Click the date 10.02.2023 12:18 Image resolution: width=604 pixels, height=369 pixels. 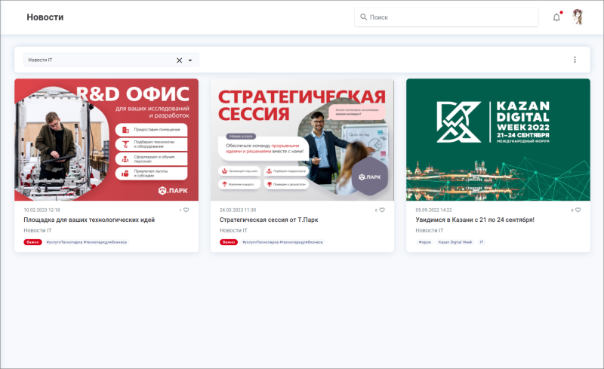coord(42,210)
